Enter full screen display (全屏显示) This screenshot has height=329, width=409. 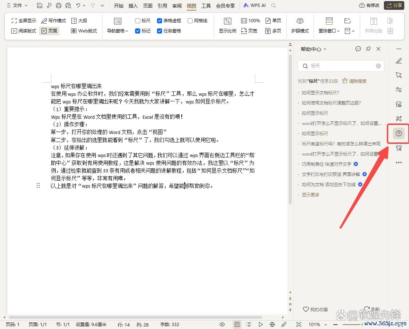tap(24, 21)
